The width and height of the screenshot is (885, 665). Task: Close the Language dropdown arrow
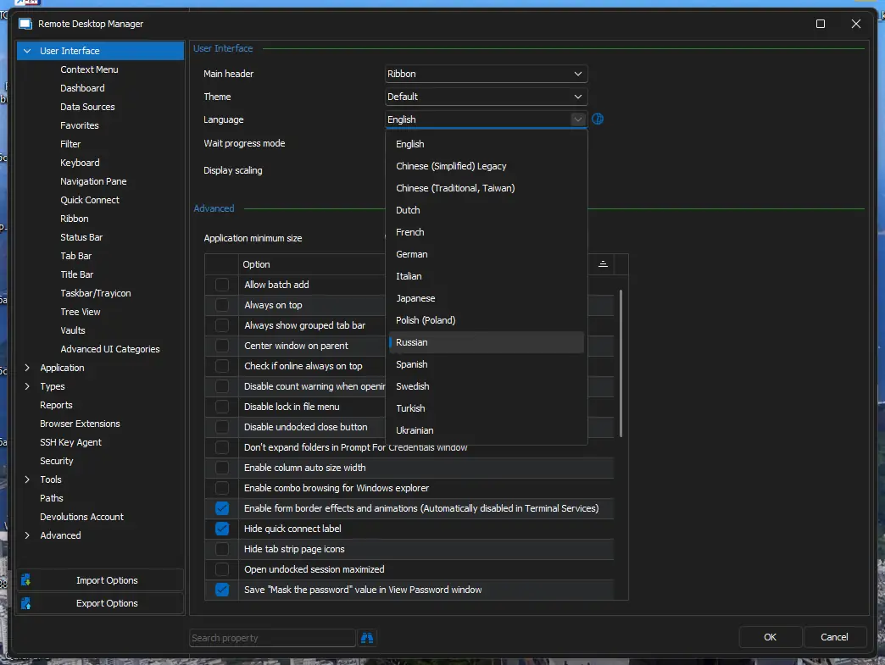pyautogui.click(x=577, y=119)
